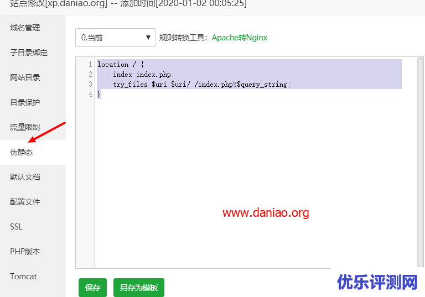Click the 另存为模板 button
The height and width of the screenshot is (297, 425).
click(139, 288)
